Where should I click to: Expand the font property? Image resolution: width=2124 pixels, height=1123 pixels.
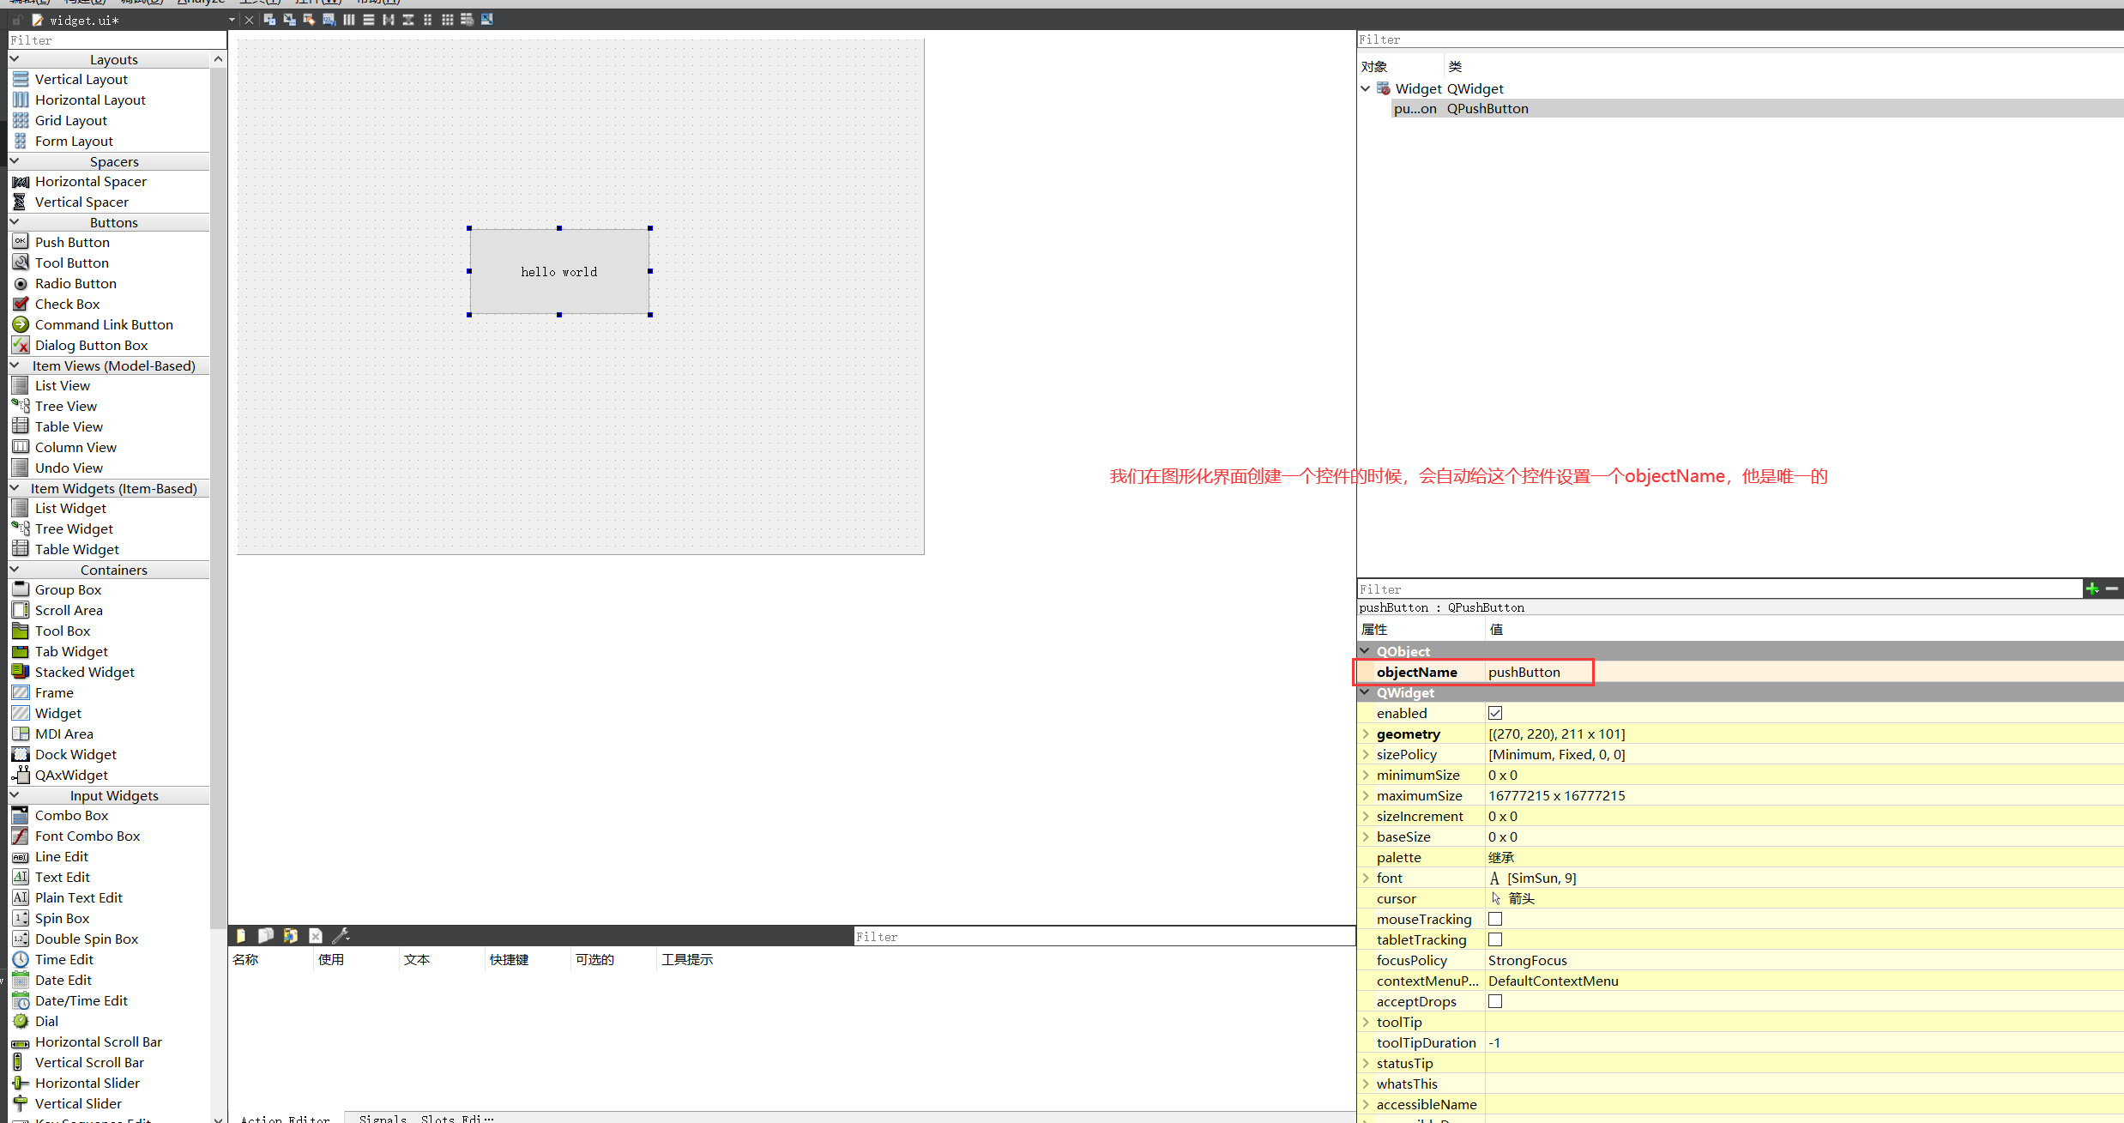click(1366, 878)
